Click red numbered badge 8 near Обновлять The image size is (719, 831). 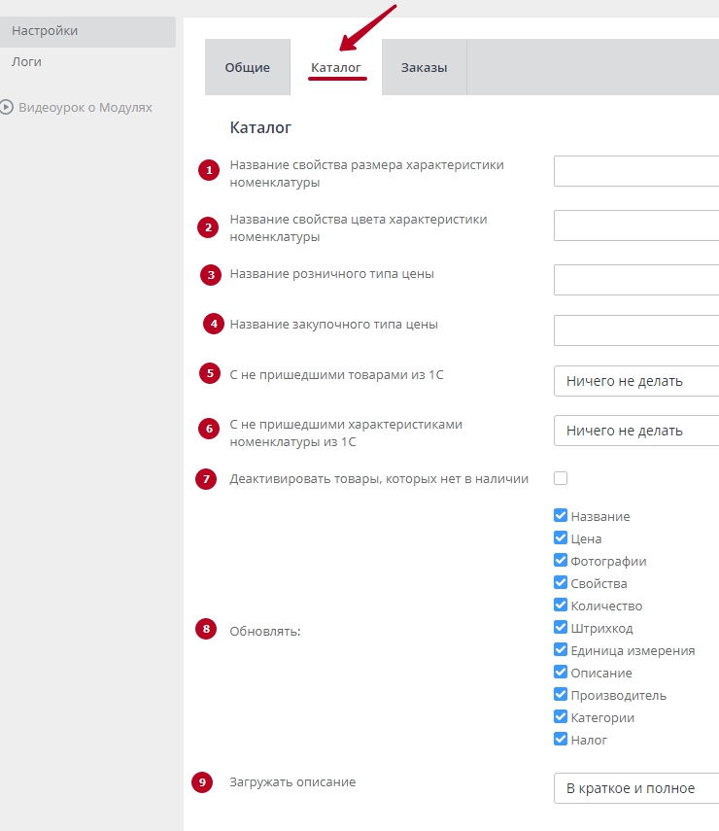coord(204,630)
